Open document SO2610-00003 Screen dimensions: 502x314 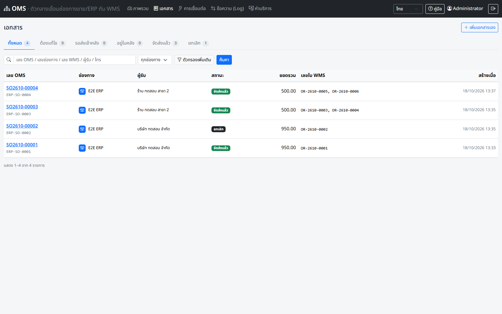coord(22,107)
